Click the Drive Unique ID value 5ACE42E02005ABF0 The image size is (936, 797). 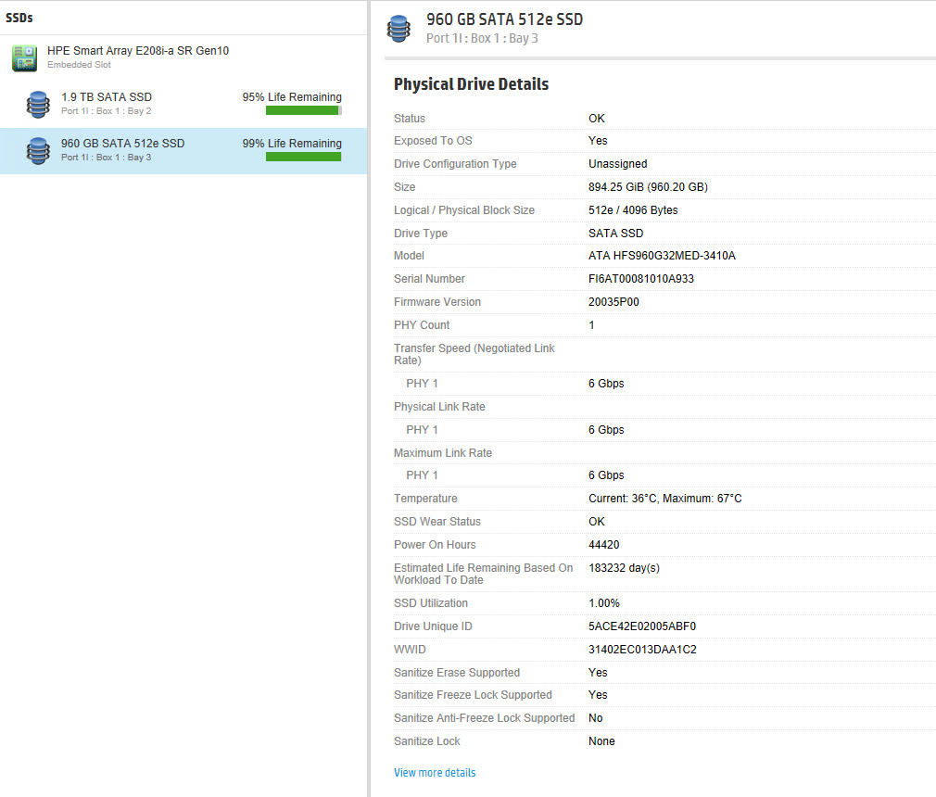pos(642,626)
